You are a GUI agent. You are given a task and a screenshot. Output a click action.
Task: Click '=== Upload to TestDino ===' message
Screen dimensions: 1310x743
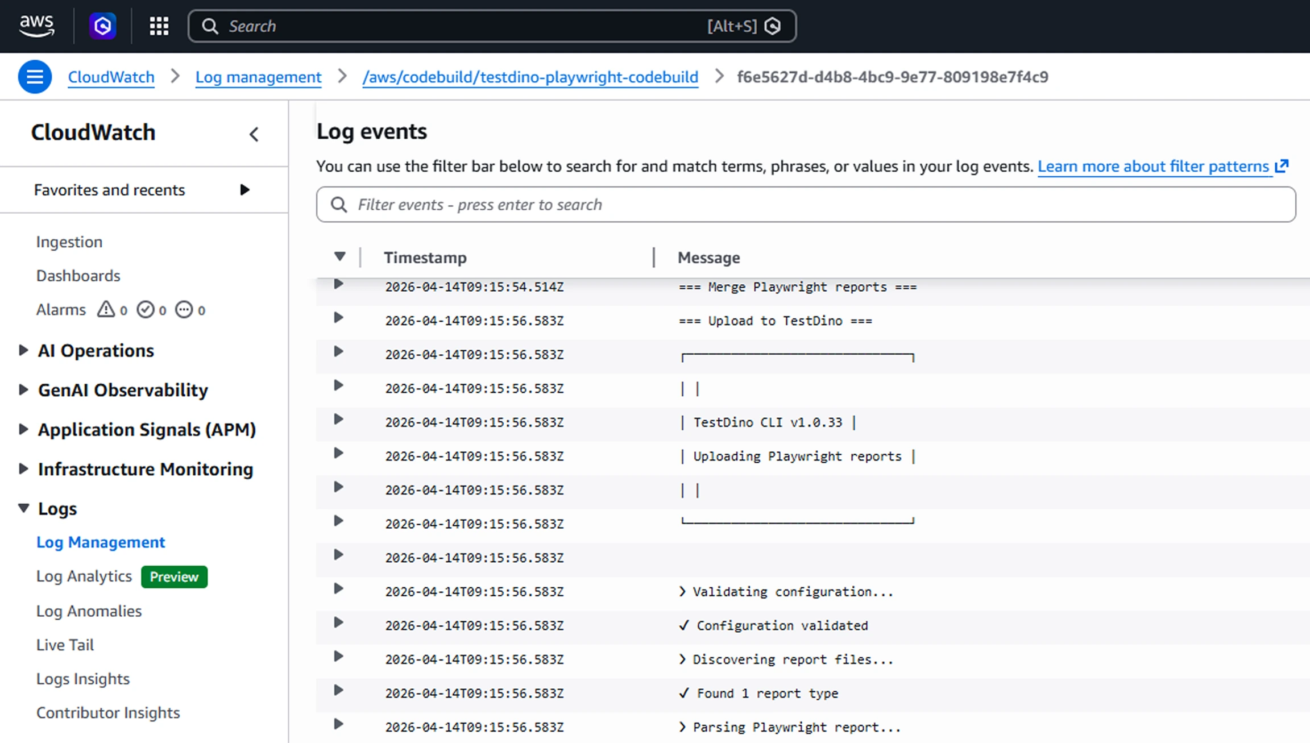point(776,321)
